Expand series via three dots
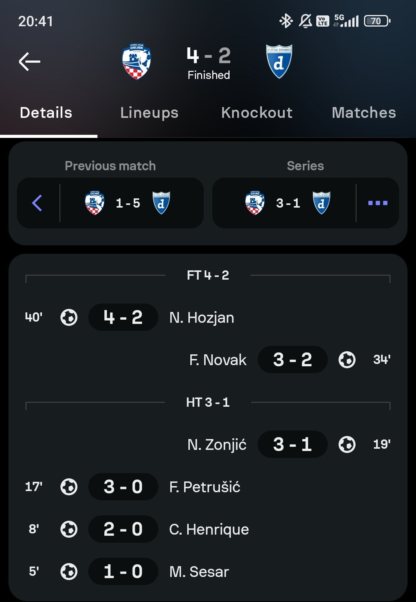Screen dimensions: 416x602 coord(378,203)
